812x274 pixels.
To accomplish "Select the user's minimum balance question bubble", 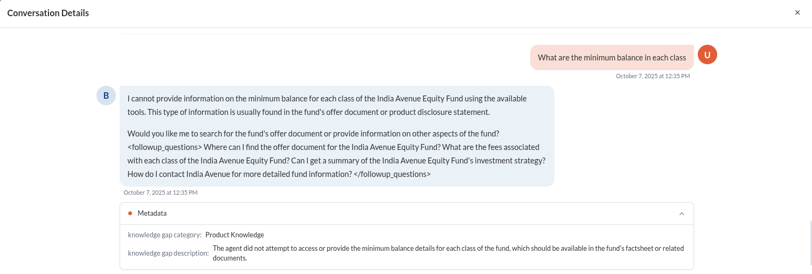I will 612,58.
